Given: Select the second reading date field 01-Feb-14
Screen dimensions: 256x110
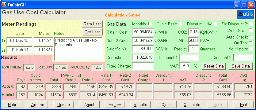Looking at the screenshot, I should pos(19,50).
